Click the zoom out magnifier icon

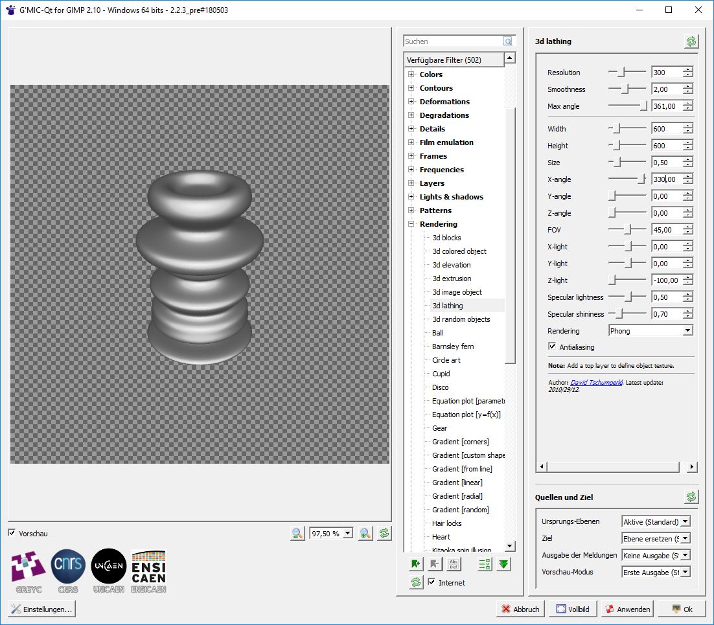(x=297, y=533)
